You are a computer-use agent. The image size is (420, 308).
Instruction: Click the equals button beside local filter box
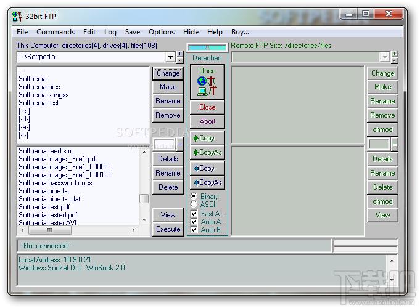coord(179,145)
